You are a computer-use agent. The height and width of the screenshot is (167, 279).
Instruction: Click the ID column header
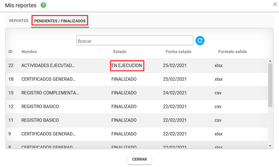tap(10, 52)
